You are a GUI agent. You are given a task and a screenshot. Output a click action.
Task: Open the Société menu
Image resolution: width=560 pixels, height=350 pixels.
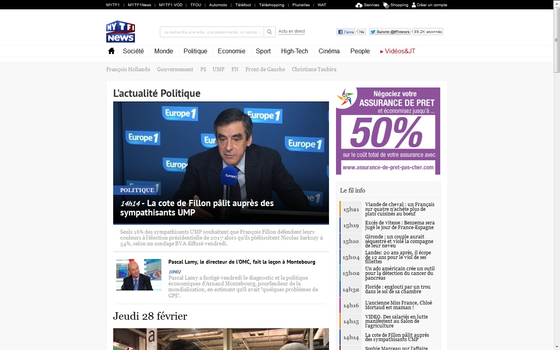click(x=133, y=51)
